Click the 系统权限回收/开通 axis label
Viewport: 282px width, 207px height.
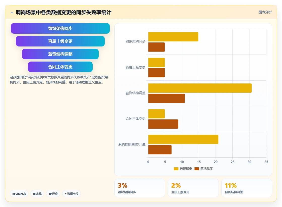[x=132, y=144]
